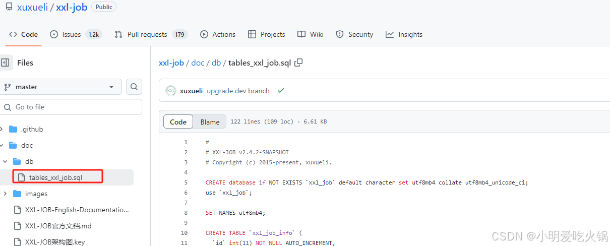The image size is (610, 246).
Task: Click the Issues circle-dot icon
Action: (x=54, y=34)
